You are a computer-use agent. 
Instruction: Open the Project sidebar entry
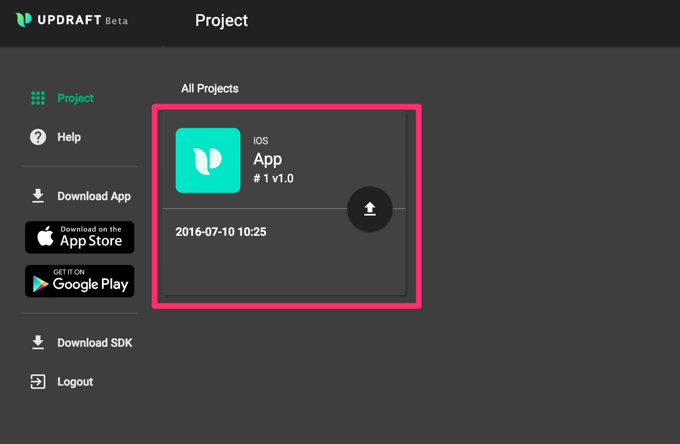(x=75, y=98)
